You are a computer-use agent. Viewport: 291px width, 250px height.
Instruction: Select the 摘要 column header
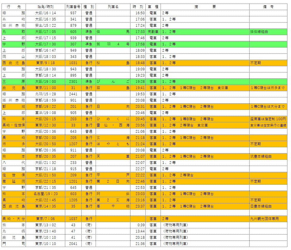click(x=205, y=7)
